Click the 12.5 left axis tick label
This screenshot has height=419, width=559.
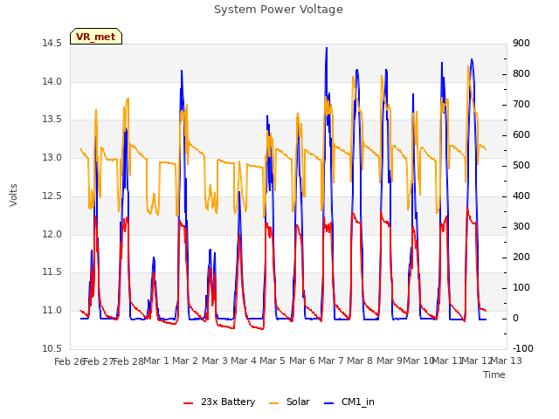click(x=52, y=196)
